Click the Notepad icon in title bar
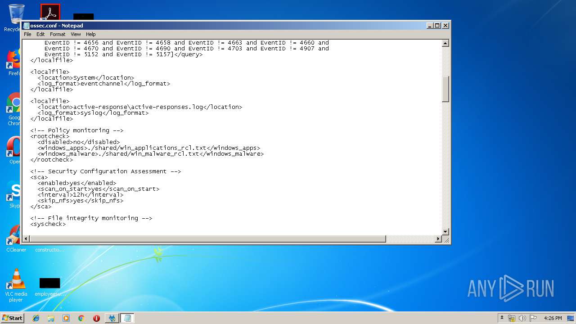The width and height of the screenshot is (576, 324). (x=27, y=26)
